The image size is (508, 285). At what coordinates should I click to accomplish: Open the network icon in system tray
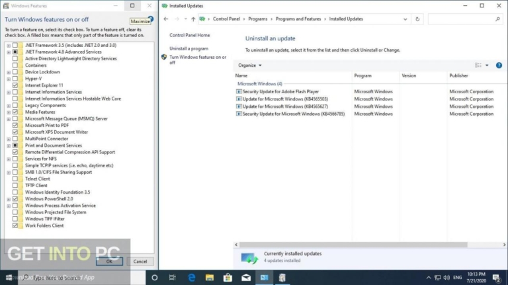coord(438,278)
